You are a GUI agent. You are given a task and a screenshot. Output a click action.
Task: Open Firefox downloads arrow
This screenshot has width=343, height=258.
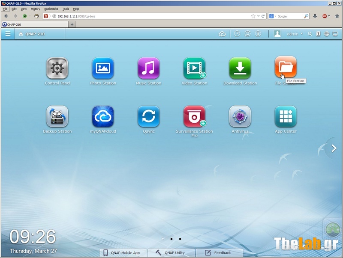click(x=315, y=16)
